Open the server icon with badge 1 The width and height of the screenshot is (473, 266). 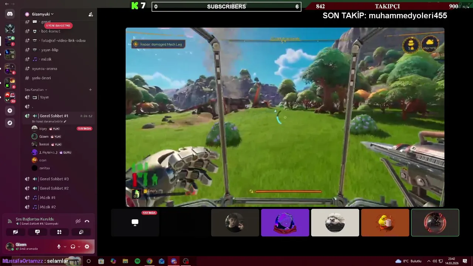[x=10, y=41]
